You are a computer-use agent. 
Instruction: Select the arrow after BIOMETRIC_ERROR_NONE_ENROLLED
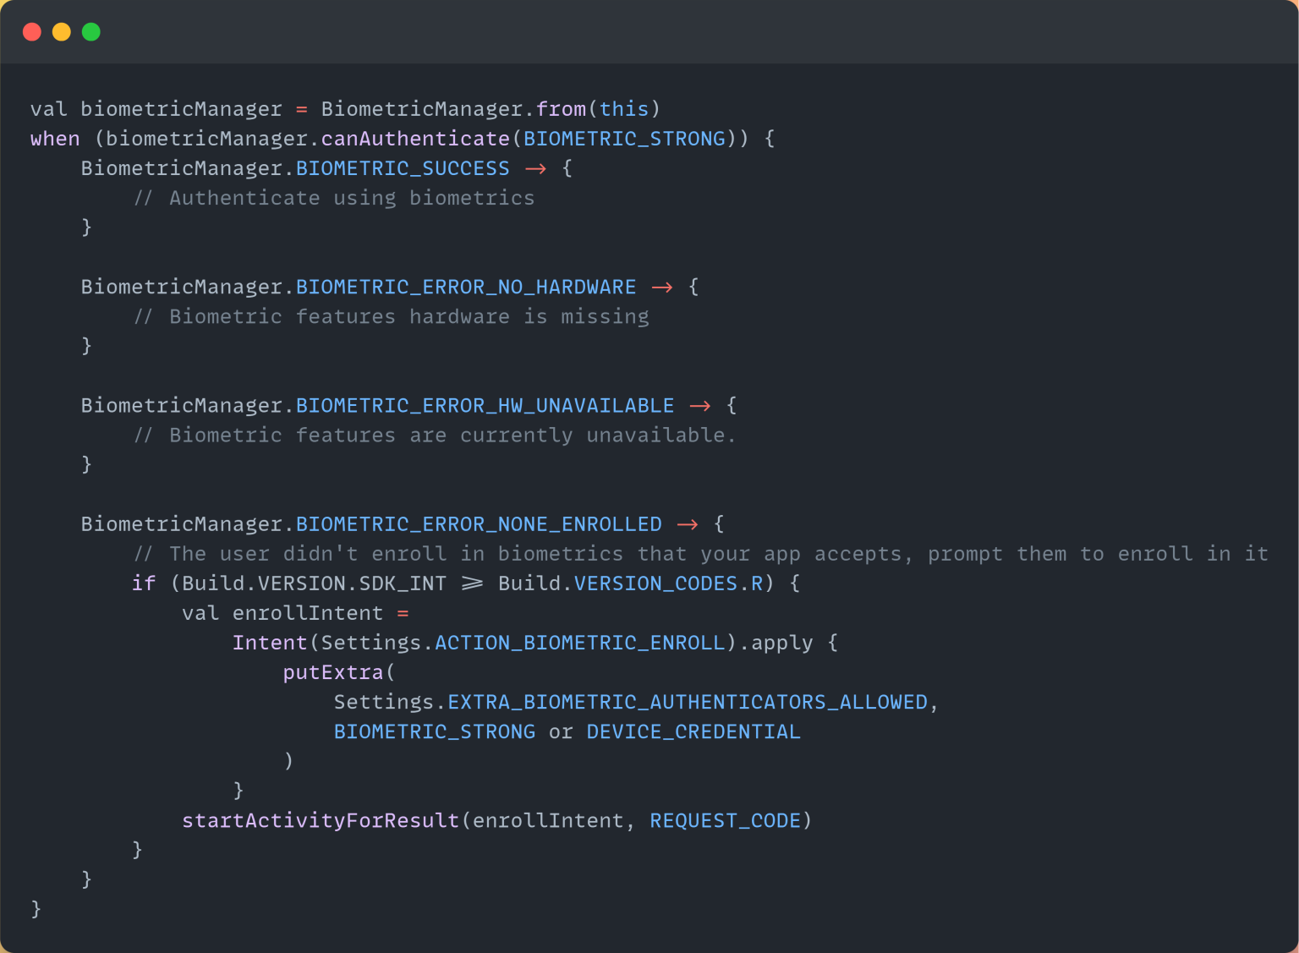pos(688,523)
